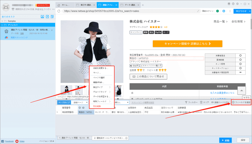Click the robot task icon
The image size is (252, 144).
click(6, 31)
